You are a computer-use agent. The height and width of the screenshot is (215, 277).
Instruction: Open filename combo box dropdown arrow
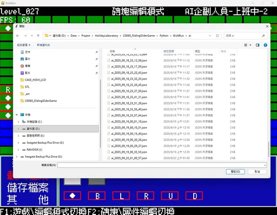pos(265,165)
